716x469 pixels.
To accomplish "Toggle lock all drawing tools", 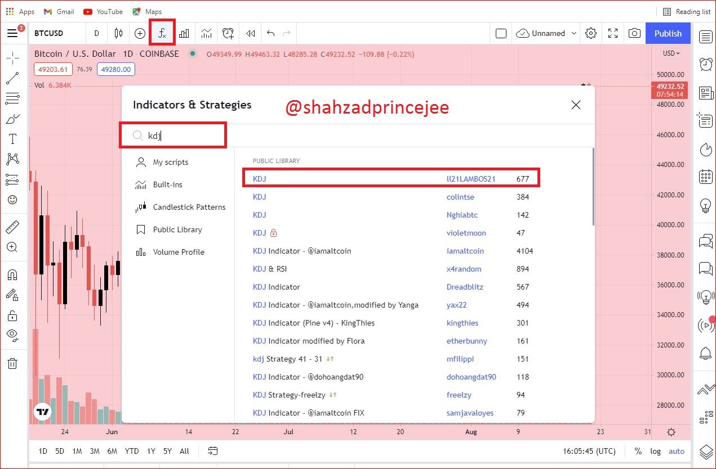I will [12, 315].
